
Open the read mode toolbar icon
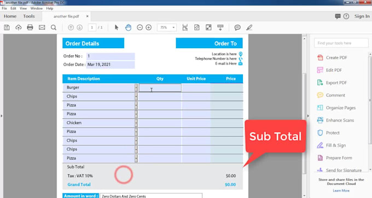coord(220,27)
